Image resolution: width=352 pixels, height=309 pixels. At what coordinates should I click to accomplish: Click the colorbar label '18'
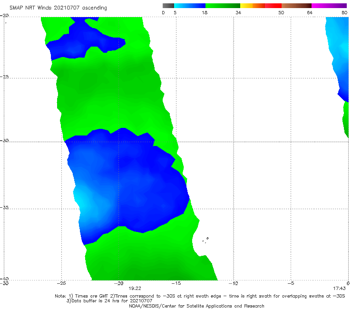click(x=205, y=13)
